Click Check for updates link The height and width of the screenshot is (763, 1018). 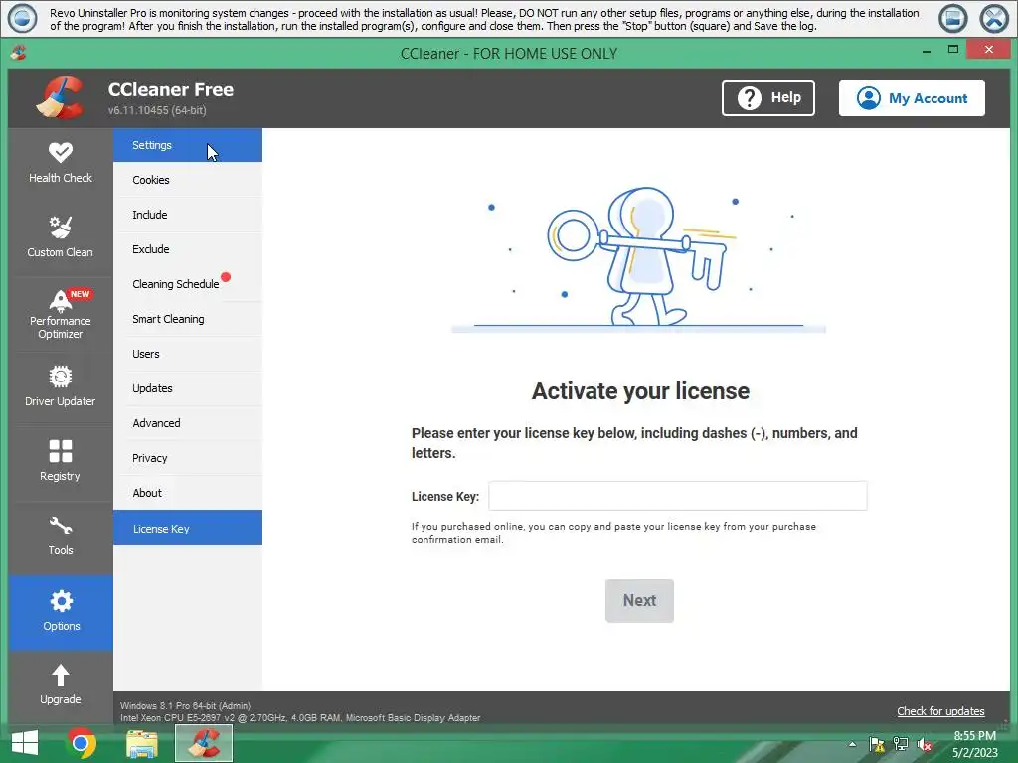click(x=940, y=711)
